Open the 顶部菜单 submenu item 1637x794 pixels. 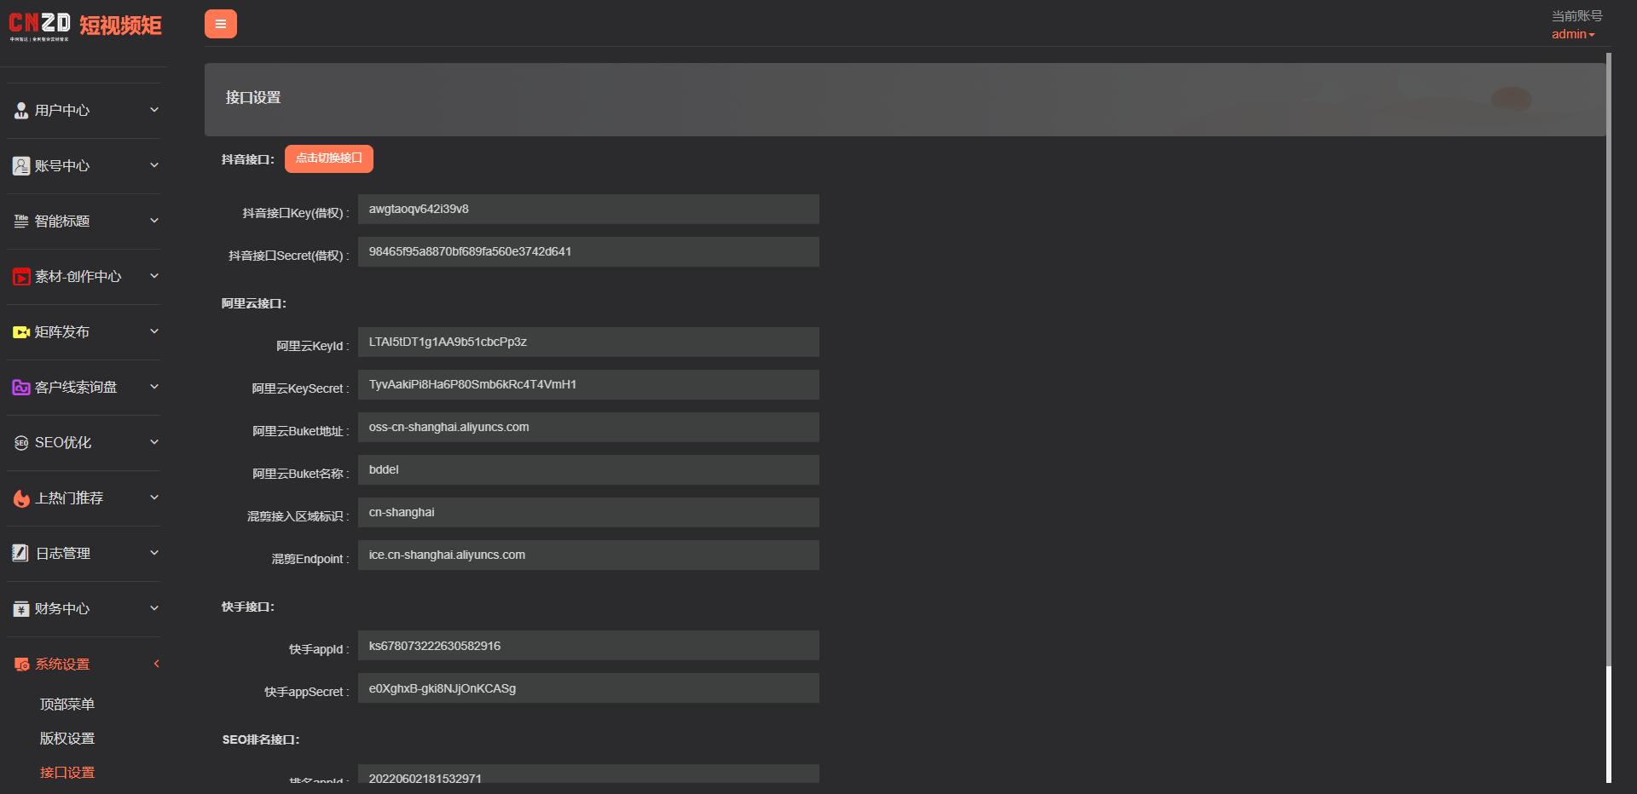click(x=67, y=705)
